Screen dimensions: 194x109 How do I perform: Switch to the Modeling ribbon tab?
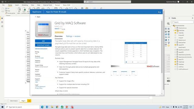click(x=25, y=5)
